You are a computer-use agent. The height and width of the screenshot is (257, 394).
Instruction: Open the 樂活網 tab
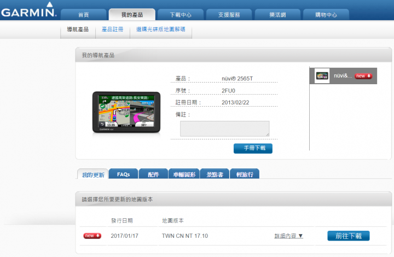pyautogui.click(x=277, y=15)
